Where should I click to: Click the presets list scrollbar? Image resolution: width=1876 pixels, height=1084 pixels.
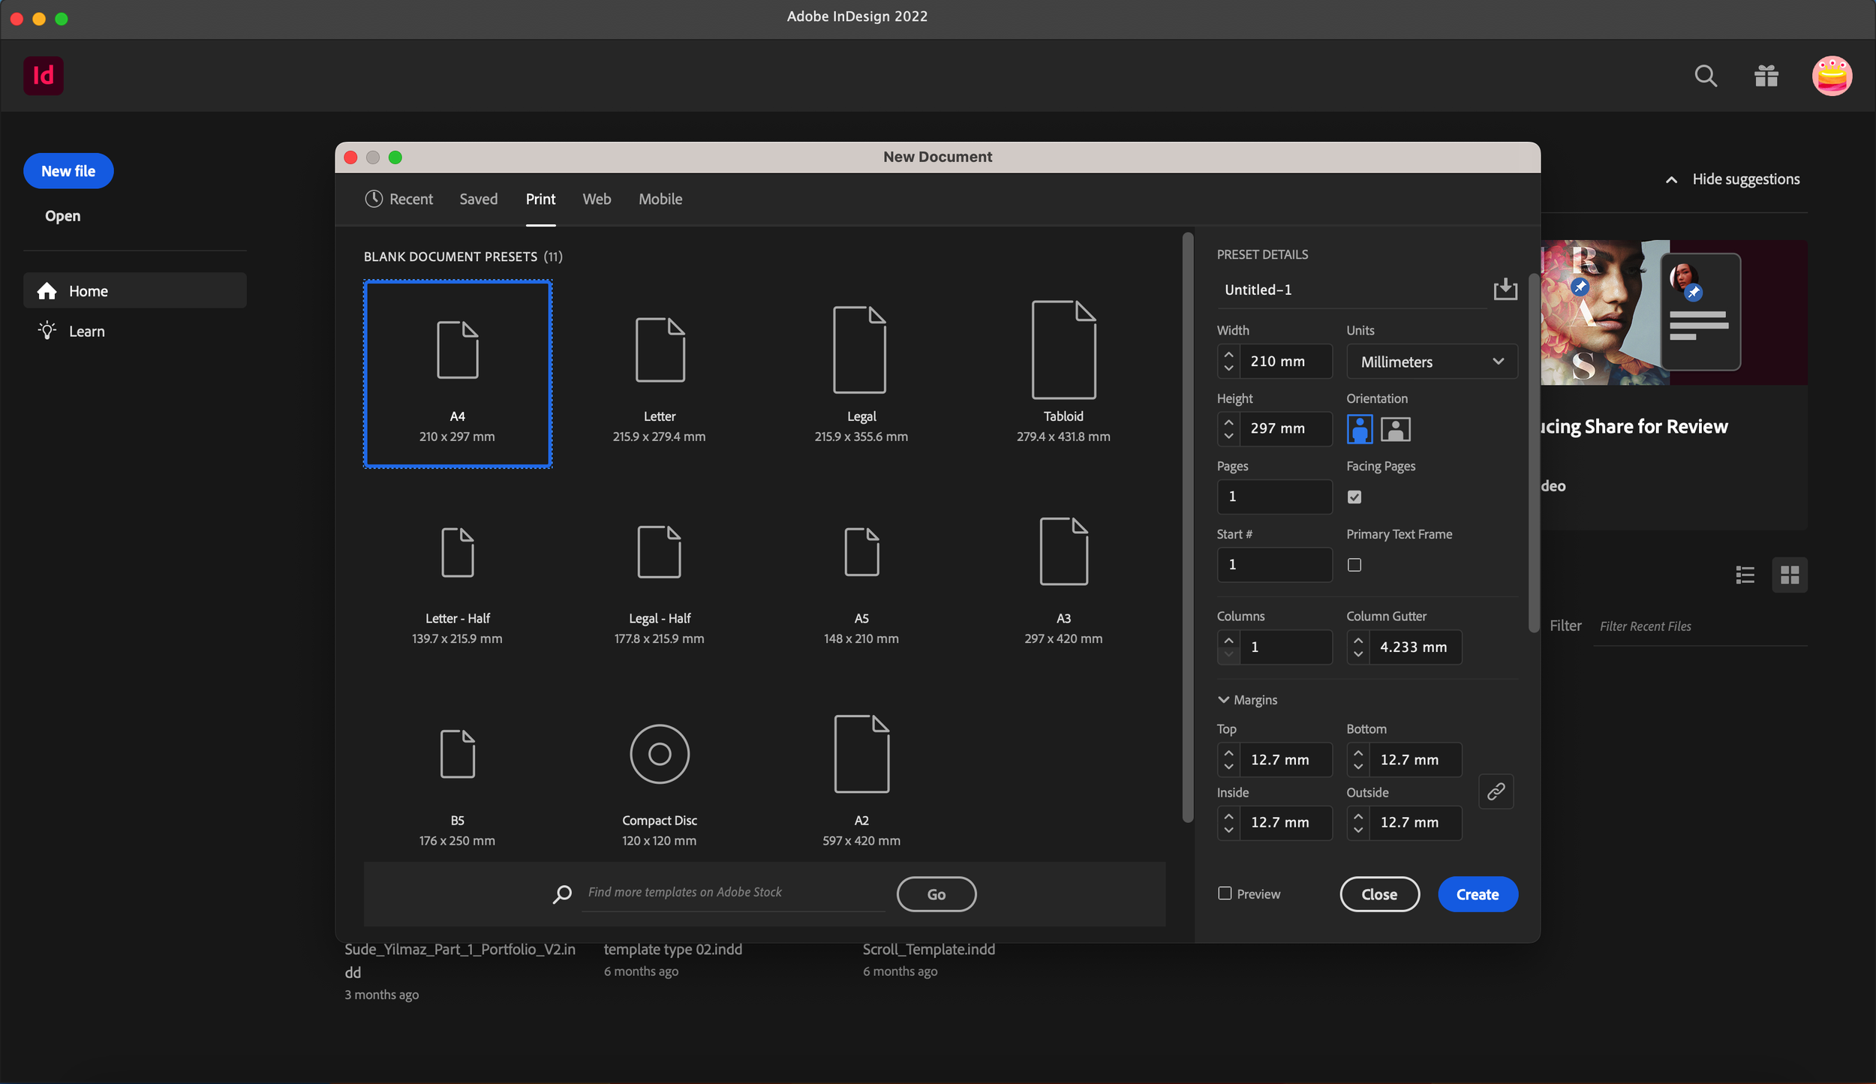point(1187,527)
